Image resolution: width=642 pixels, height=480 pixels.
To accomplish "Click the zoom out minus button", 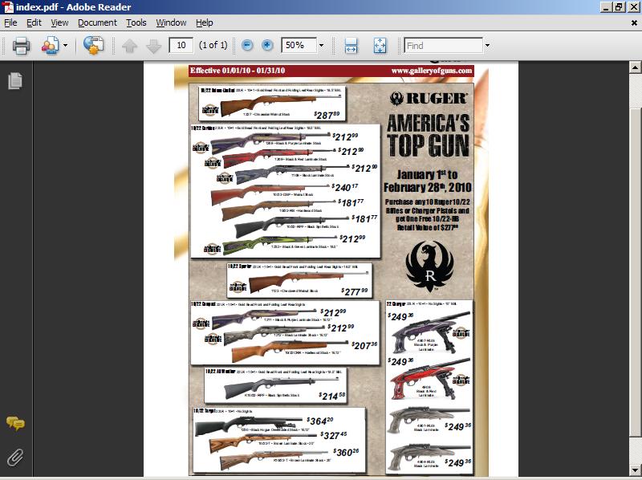I will pos(247,46).
